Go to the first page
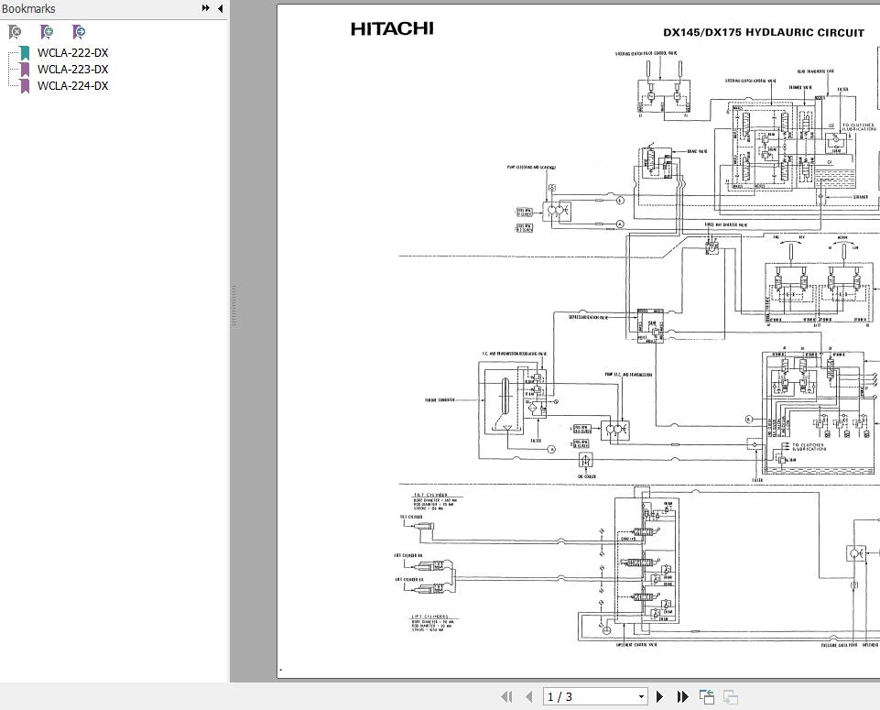The height and width of the screenshot is (710, 880). tap(506, 696)
